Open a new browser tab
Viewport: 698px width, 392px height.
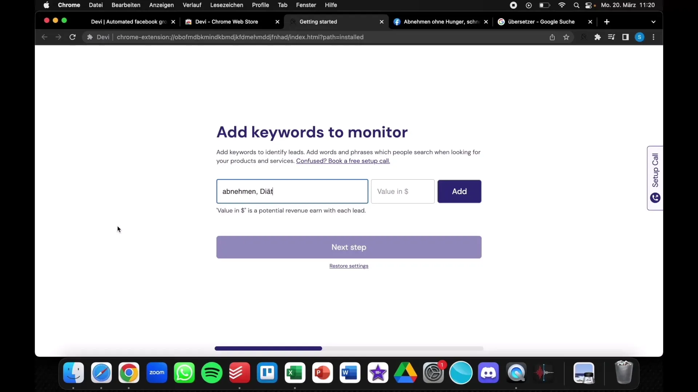pyautogui.click(x=606, y=22)
